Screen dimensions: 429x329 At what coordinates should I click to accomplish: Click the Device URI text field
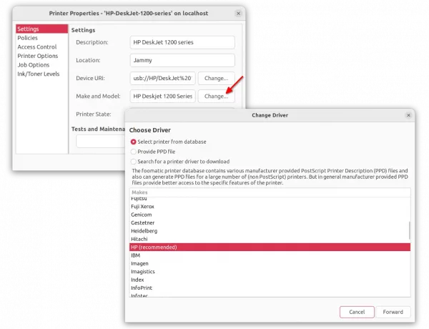(x=163, y=78)
